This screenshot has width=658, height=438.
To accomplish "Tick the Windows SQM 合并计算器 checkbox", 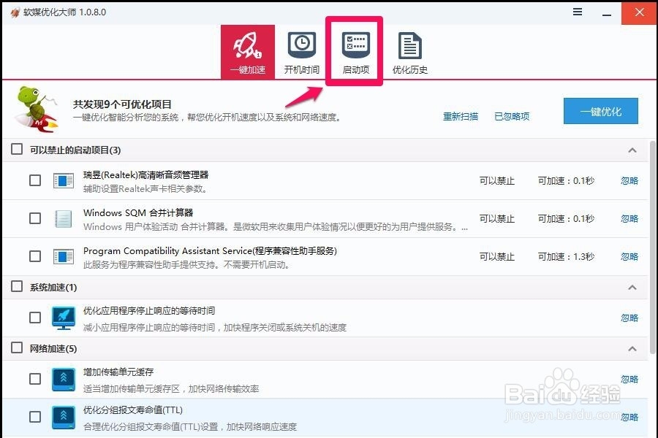I will pos(35,218).
